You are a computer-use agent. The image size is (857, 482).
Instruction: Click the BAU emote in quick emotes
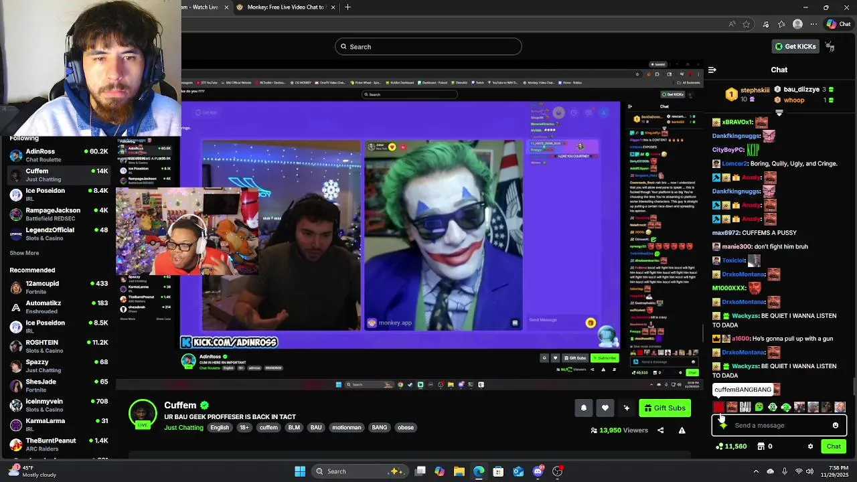[x=745, y=407]
